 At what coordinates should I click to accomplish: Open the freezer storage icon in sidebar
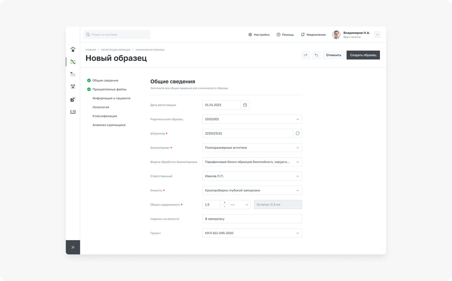(73, 87)
